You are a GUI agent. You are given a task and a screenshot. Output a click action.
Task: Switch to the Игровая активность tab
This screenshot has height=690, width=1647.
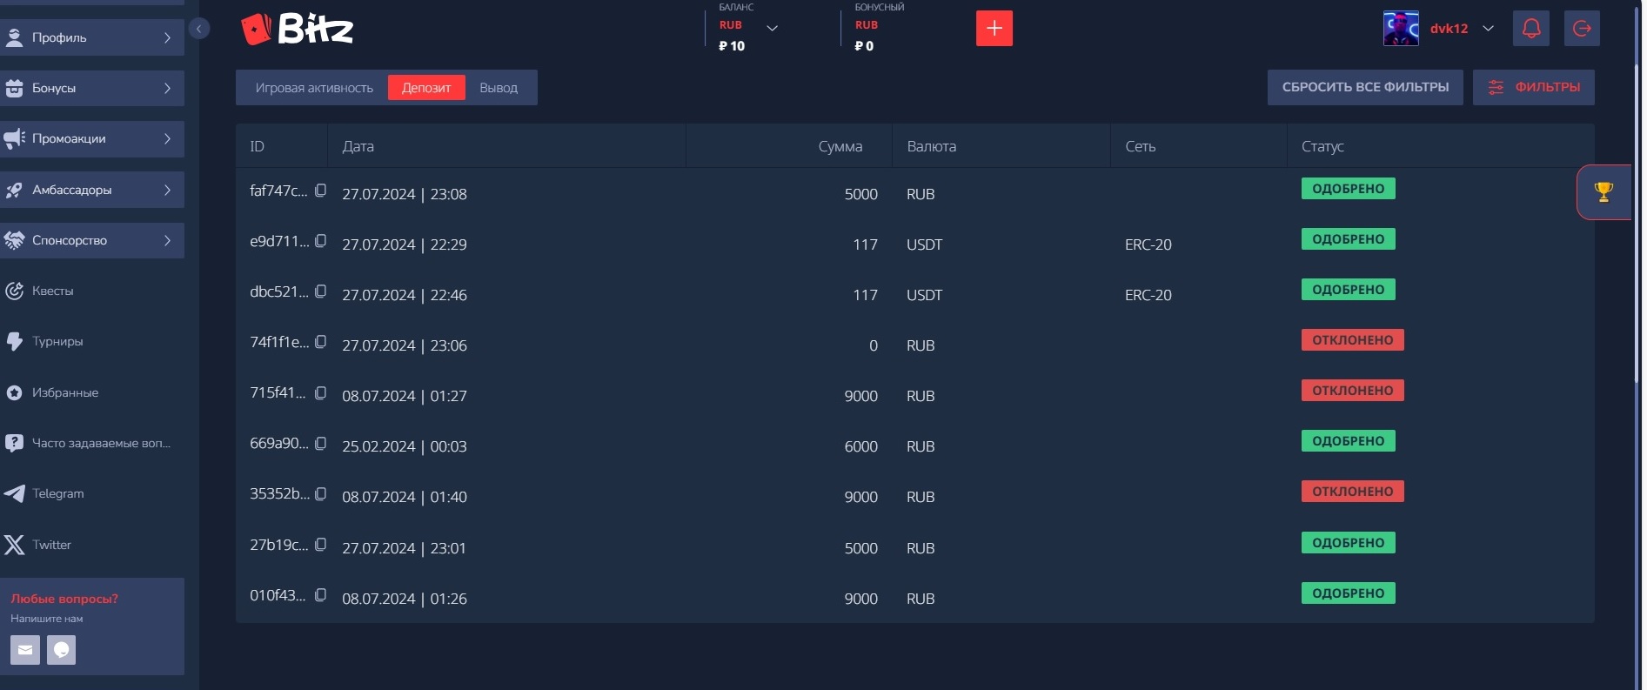(314, 88)
